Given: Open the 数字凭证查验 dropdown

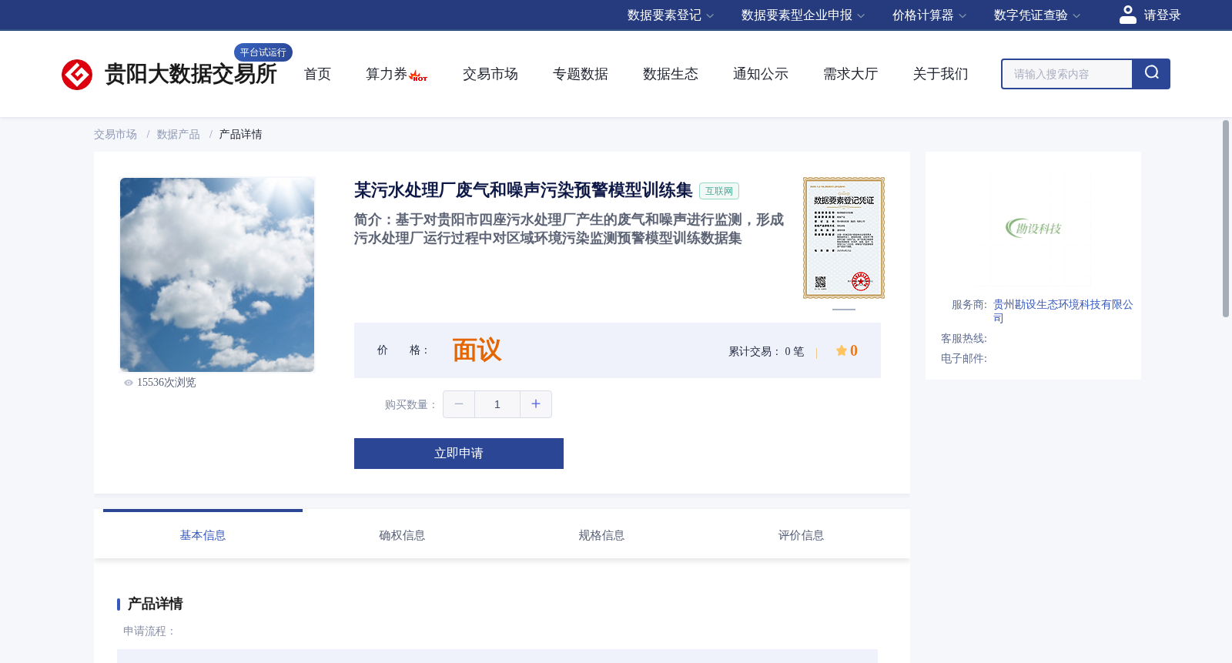Looking at the screenshot, I should pyautogui.click(x=1037, y=15).
